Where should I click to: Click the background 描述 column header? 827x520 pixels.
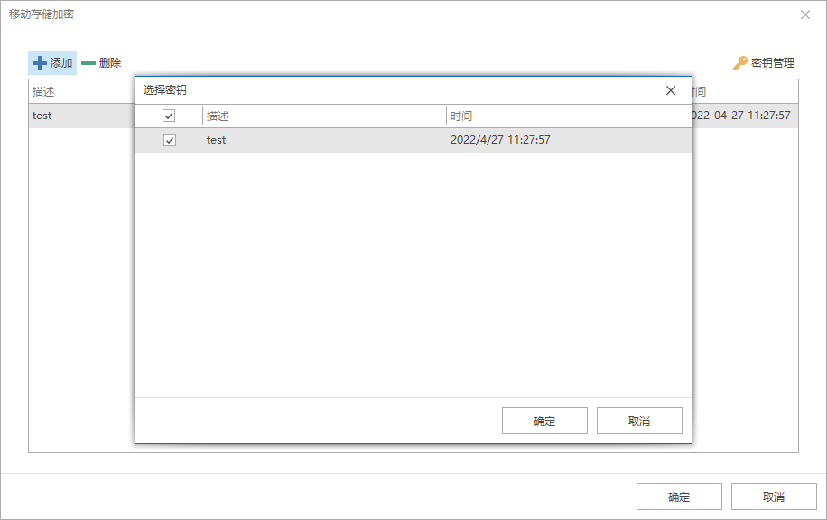click(x=82, y=92)
